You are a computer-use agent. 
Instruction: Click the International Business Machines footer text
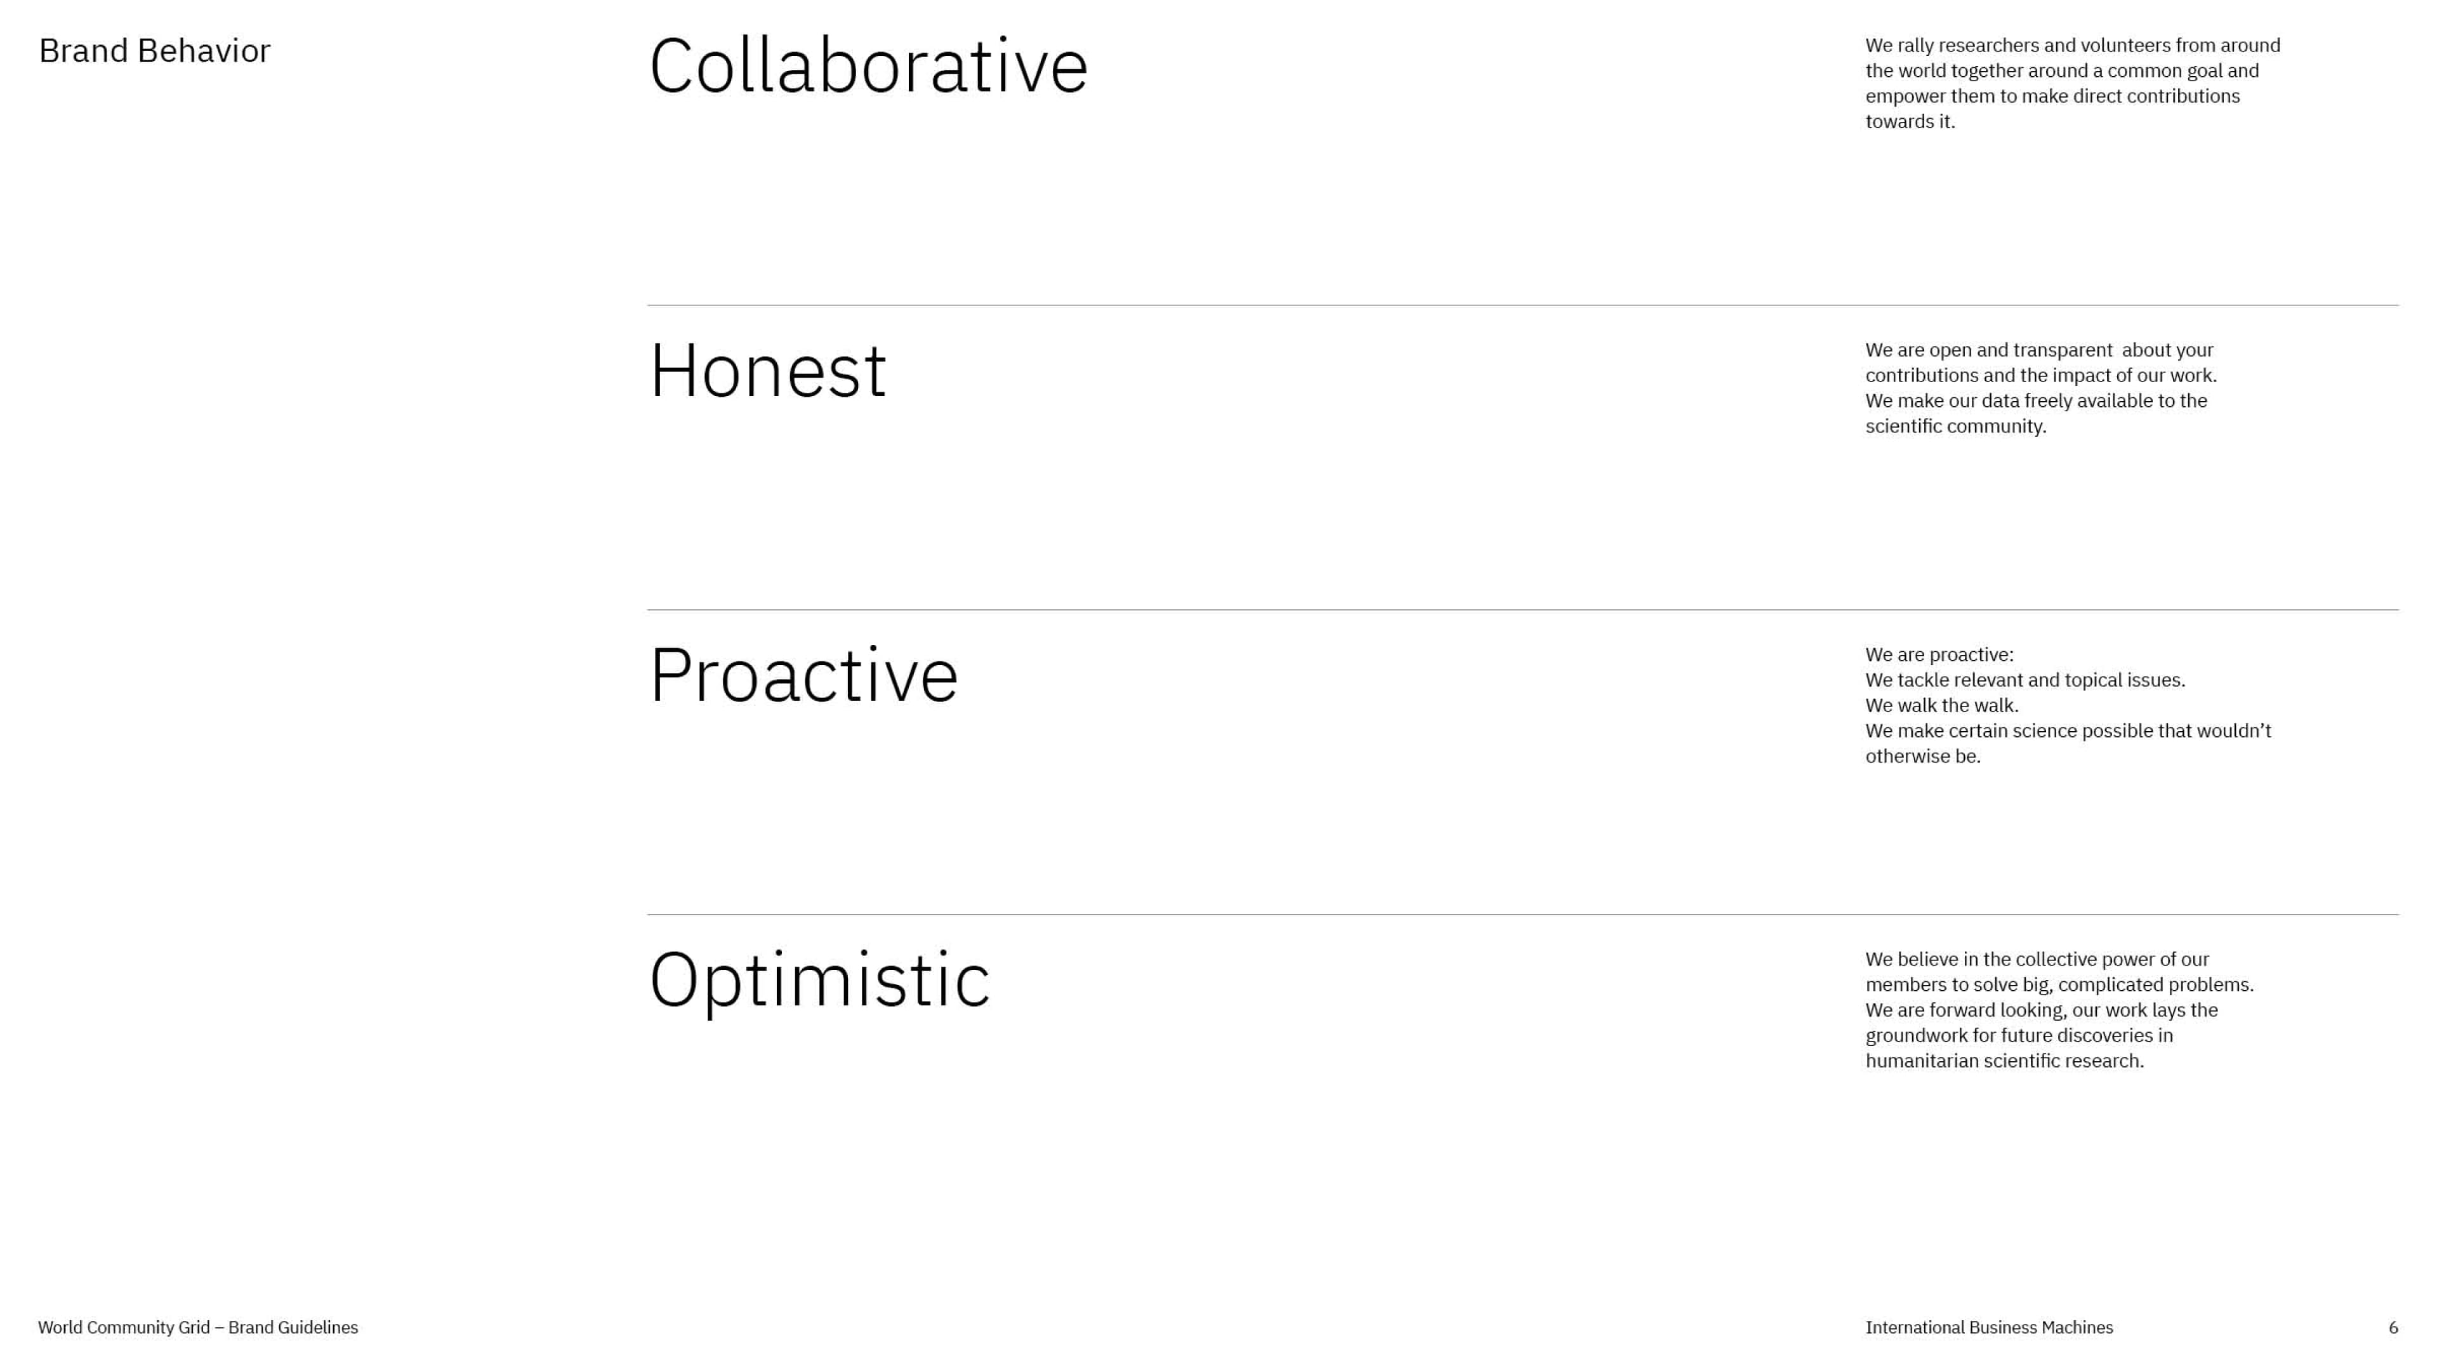coord(1988,1327)
